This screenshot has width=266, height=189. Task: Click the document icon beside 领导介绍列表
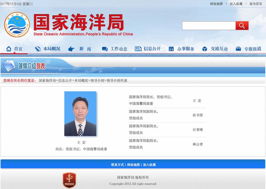(9, 65)
